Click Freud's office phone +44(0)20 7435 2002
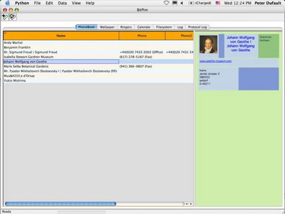Viewport: 285px width, 214px height. 141,52
